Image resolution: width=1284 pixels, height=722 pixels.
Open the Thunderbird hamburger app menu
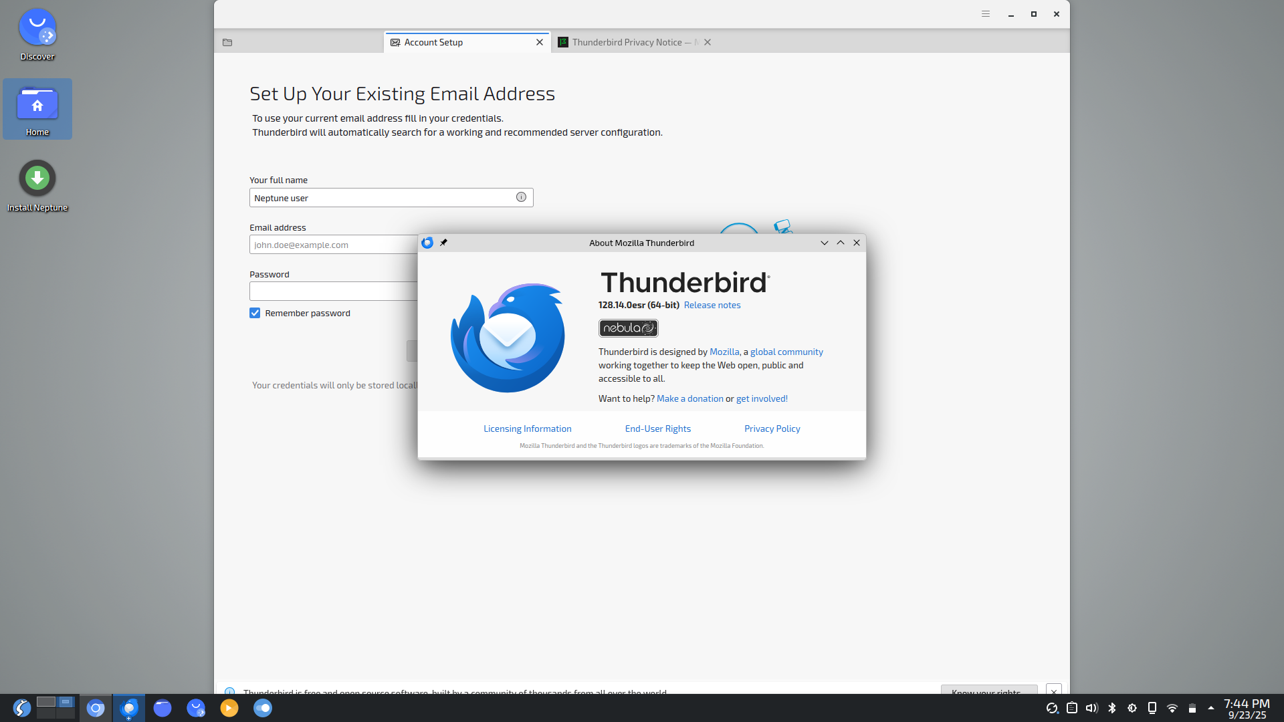point(985,14)
